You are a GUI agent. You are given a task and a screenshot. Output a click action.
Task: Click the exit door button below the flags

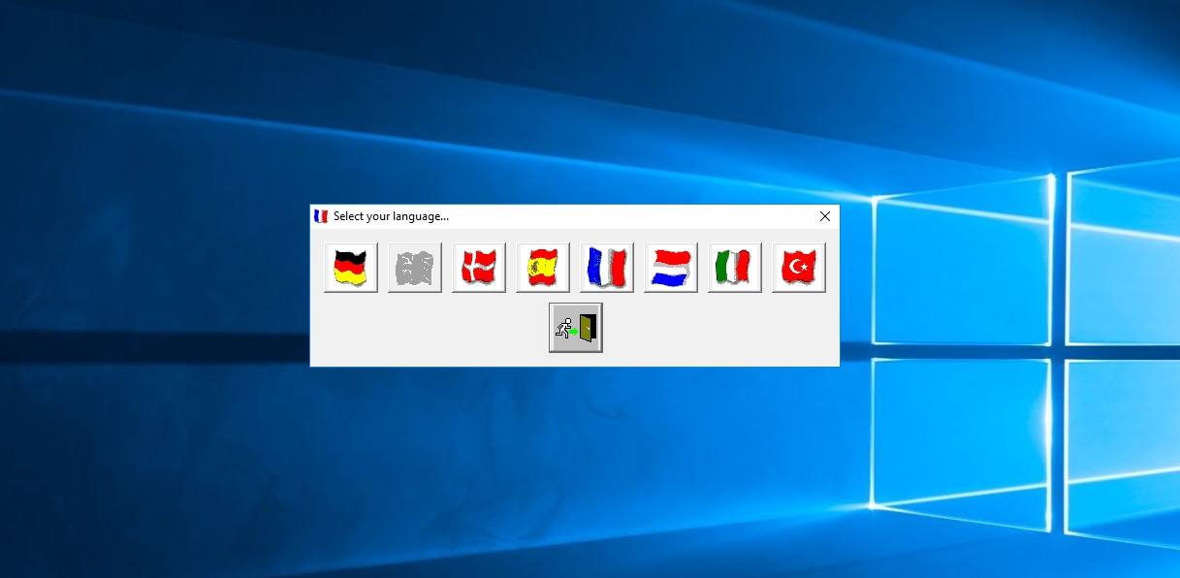point(575,327)
